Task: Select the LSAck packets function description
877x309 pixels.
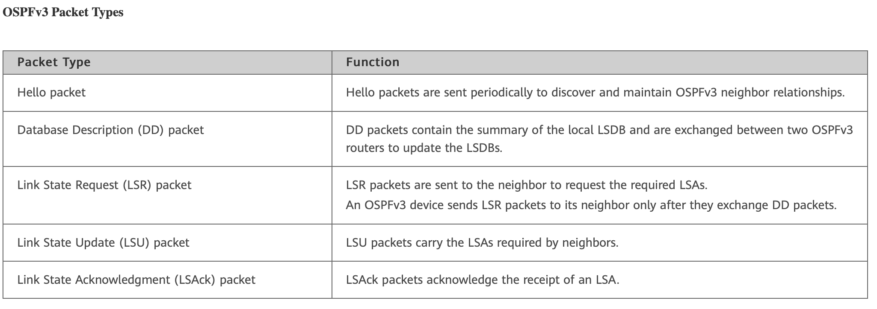Action: [483, 280]
